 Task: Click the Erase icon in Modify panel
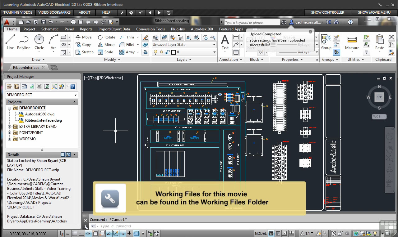point(145,37)
